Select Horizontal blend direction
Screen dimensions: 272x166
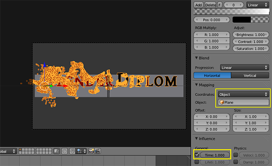point(212,75)
